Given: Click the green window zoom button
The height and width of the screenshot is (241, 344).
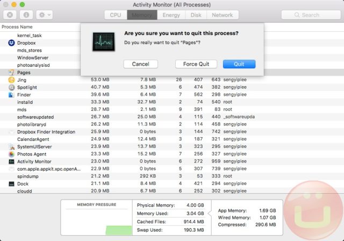Looking at the screenshot, I should click(x=22, y=4).
